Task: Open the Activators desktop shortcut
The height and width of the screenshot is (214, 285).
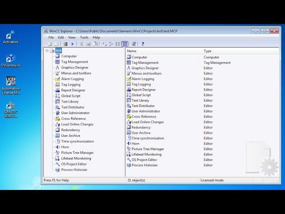Action: point(11,37)
